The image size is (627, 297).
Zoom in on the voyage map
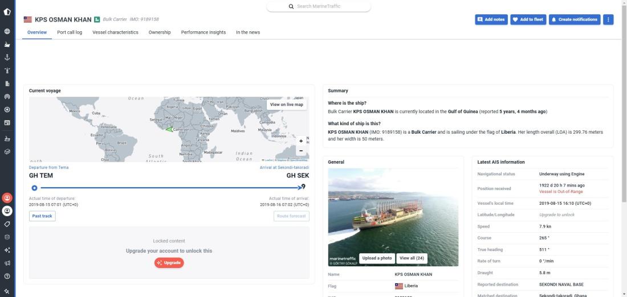[301, 141]
